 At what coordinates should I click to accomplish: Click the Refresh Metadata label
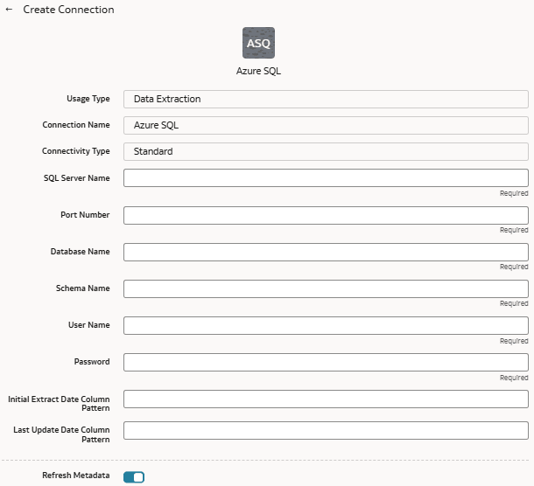point(76,476)
